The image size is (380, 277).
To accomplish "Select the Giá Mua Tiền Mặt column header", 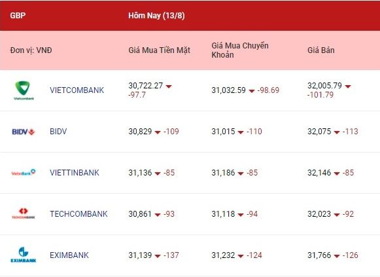I will click(159, 50).
